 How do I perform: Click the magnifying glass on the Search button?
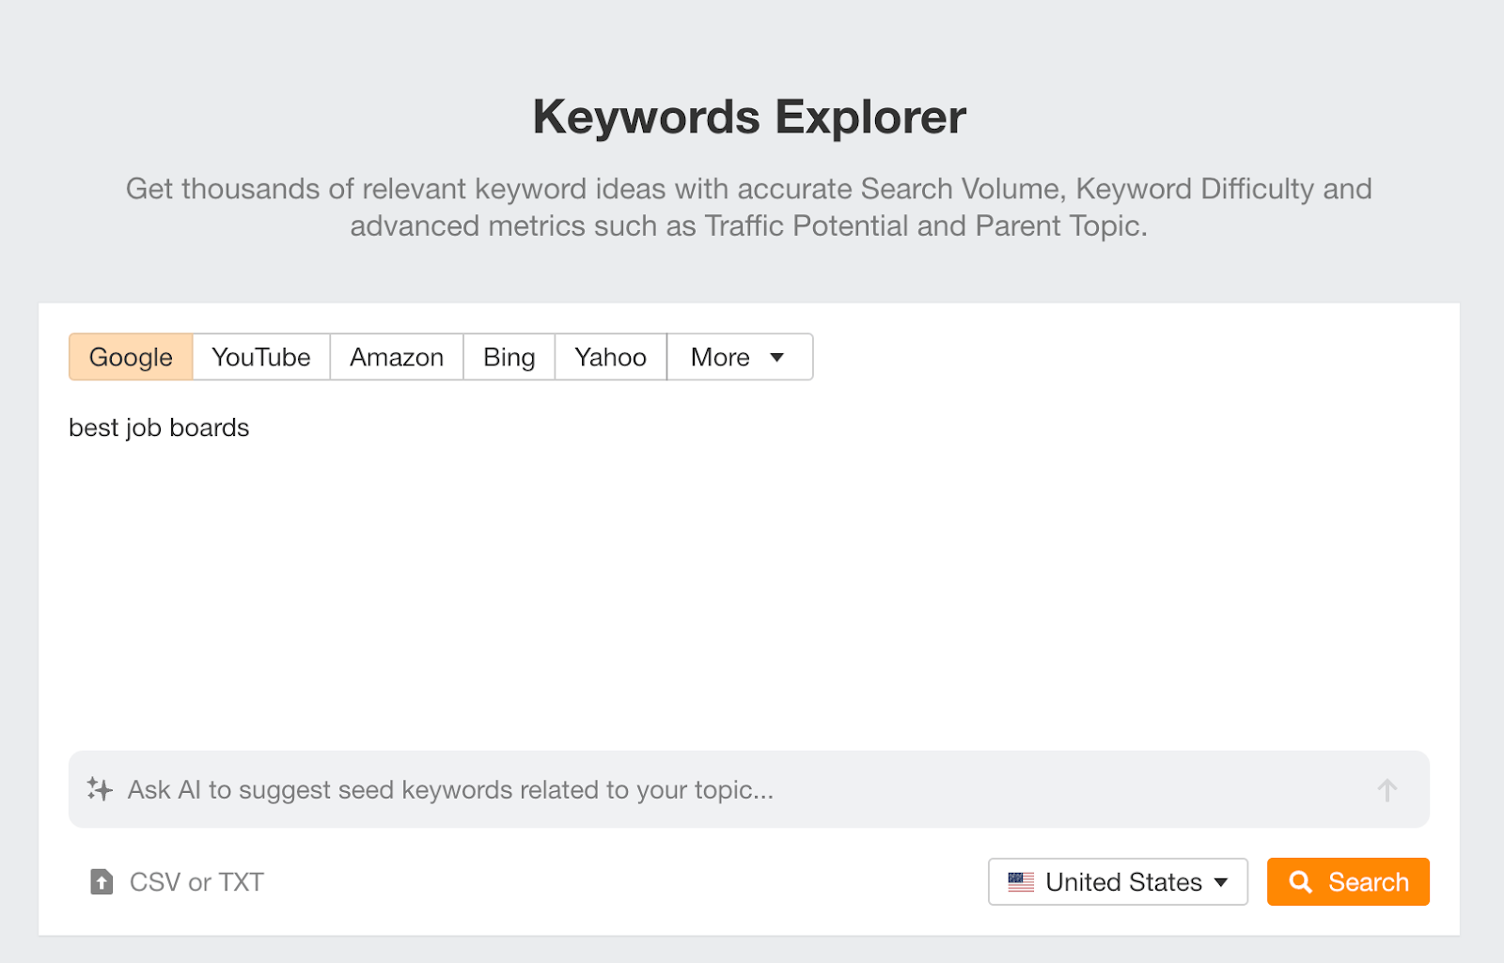1302,881
